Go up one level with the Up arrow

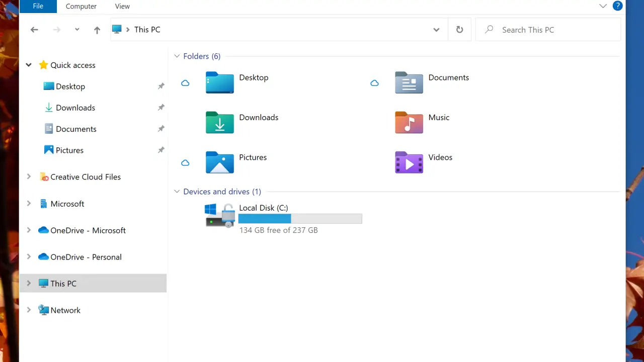pos(97,30)
